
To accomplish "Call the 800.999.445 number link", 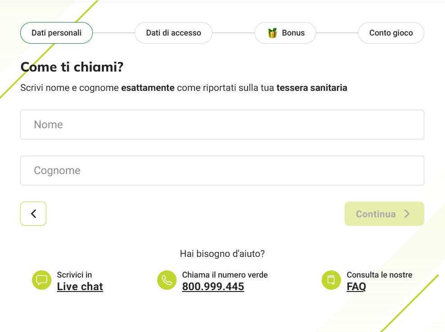I will [213, 287].
